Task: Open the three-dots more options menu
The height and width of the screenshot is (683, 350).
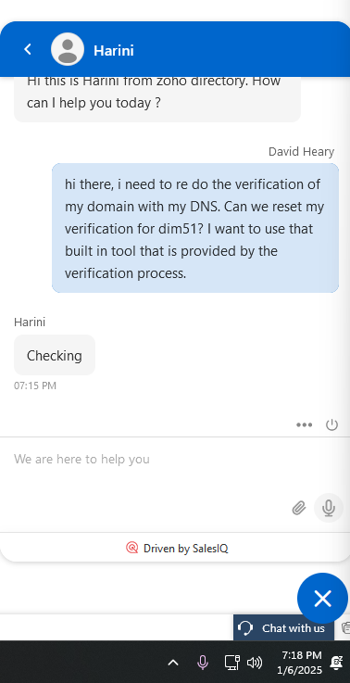Action: (x=305, y=424)
